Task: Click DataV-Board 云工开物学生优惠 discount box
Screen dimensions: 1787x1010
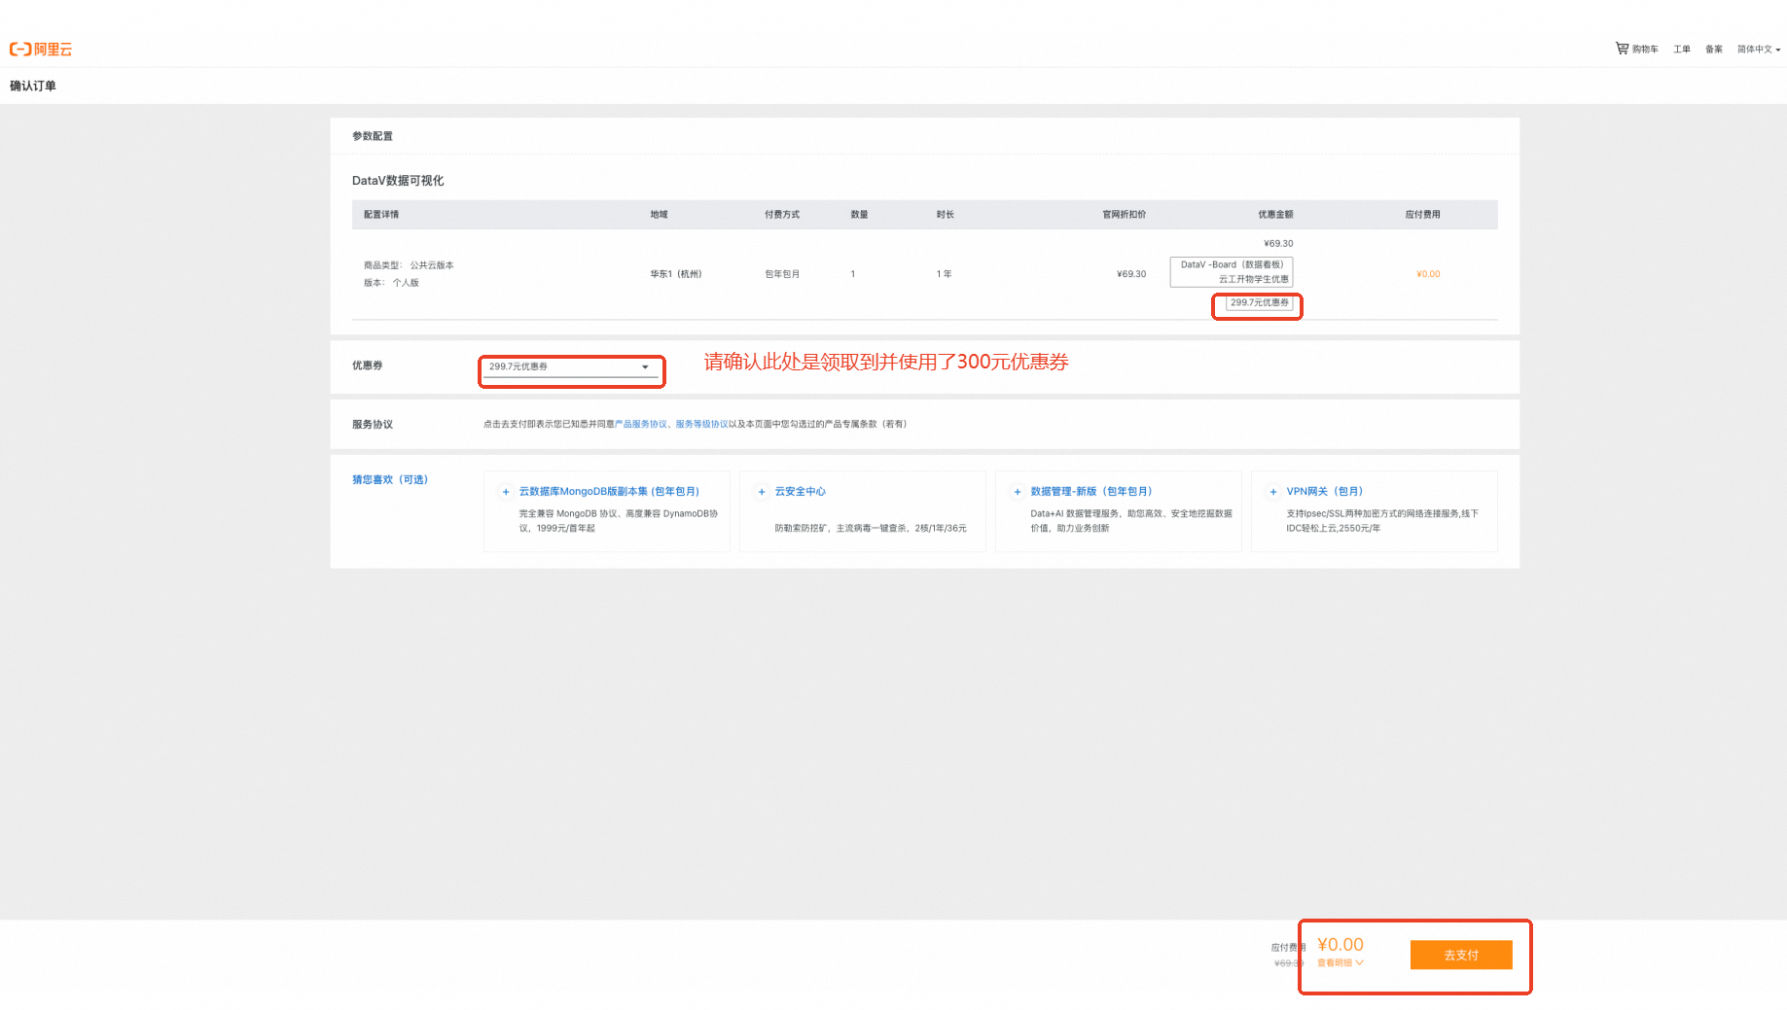Action: 1232,272
